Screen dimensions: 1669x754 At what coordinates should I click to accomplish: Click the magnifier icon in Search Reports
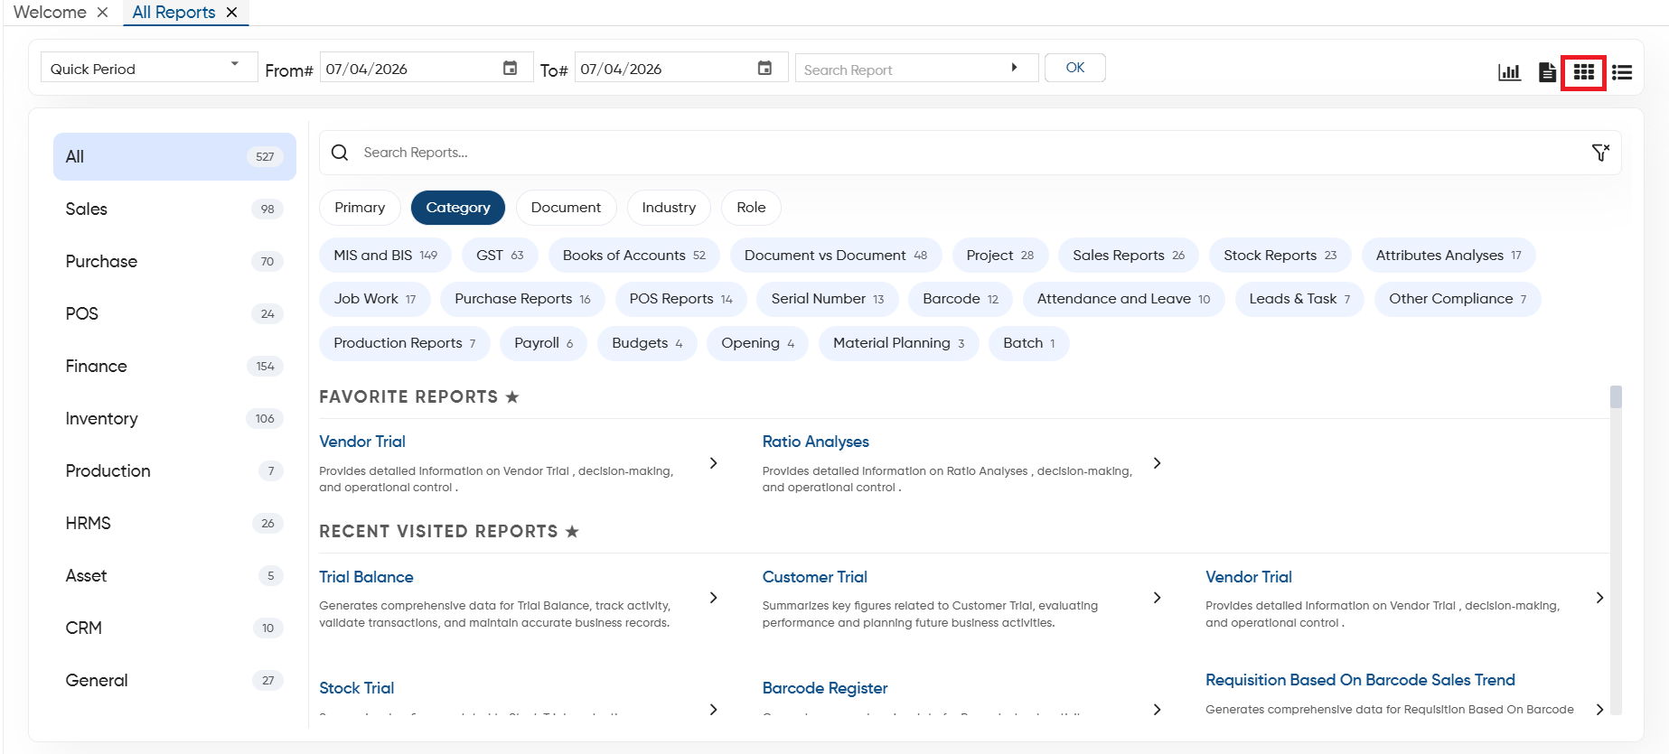tap(340, 153)
